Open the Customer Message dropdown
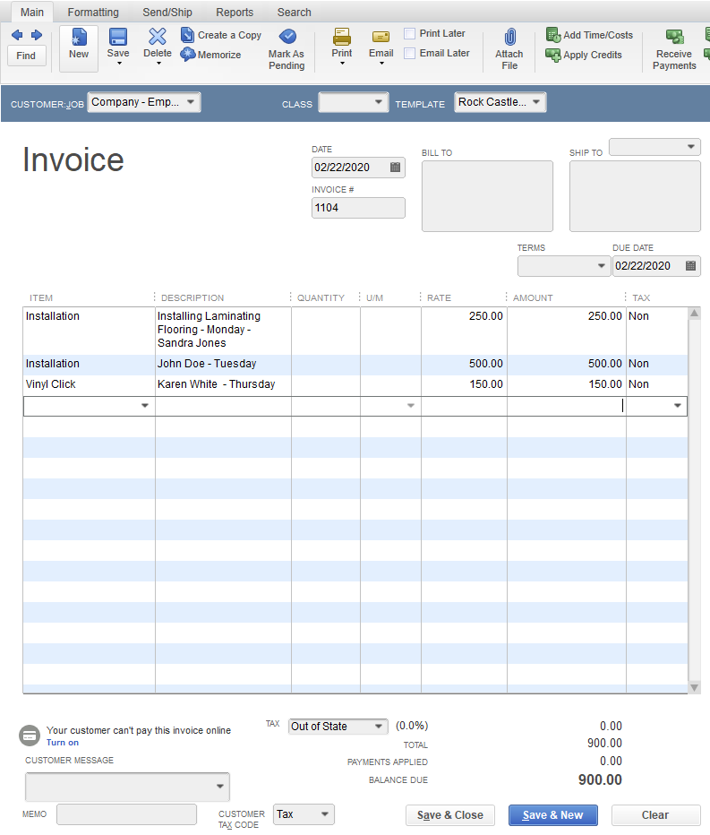This screenshot has width=710, height=835. tap(220, 787)
